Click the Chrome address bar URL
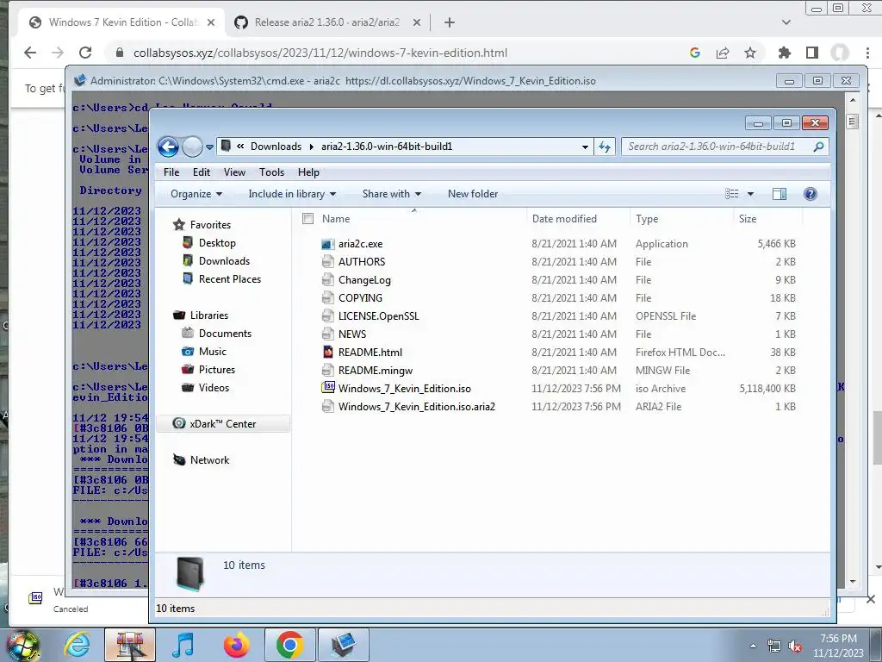Viewport: 882px width, 662px height. pyautogui.click(x=320, y=53)
